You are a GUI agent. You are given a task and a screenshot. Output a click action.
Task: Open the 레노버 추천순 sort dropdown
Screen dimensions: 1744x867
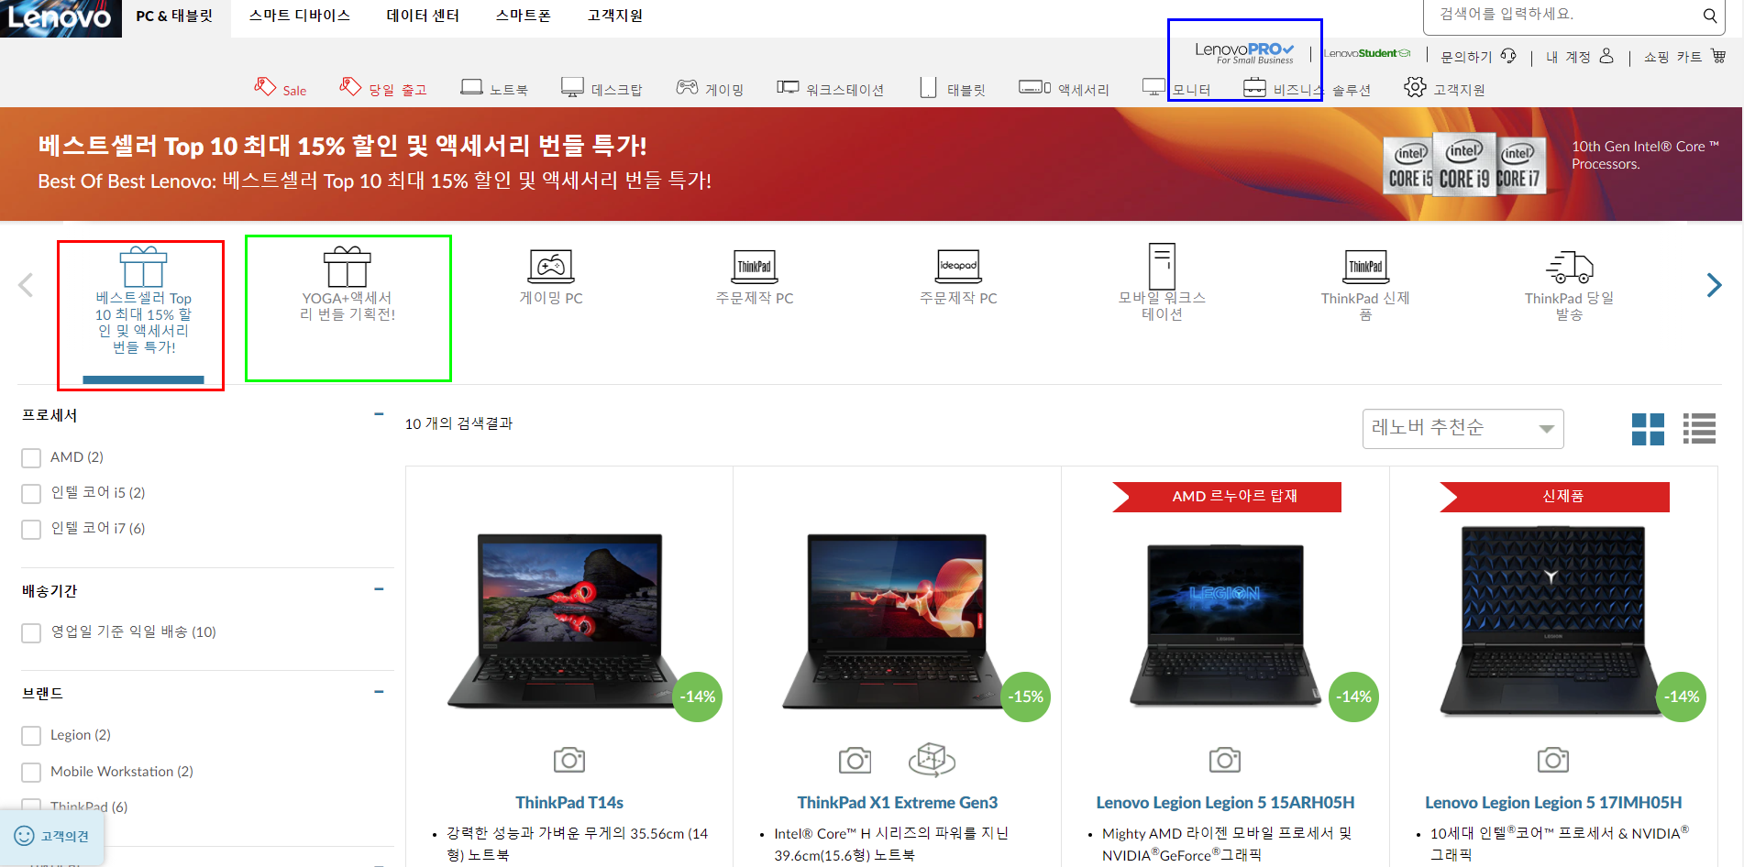pos(1463,428)
